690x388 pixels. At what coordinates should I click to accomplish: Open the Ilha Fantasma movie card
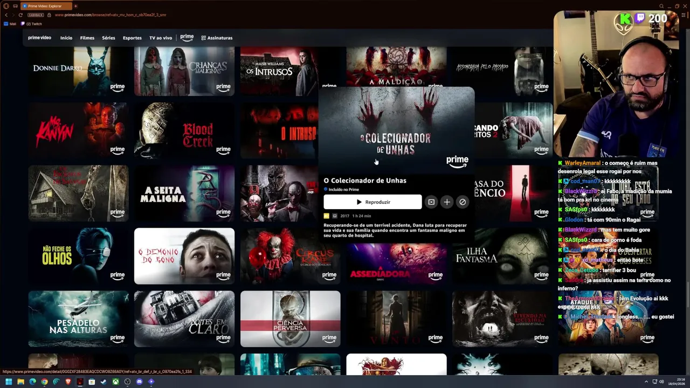(502, 256)
